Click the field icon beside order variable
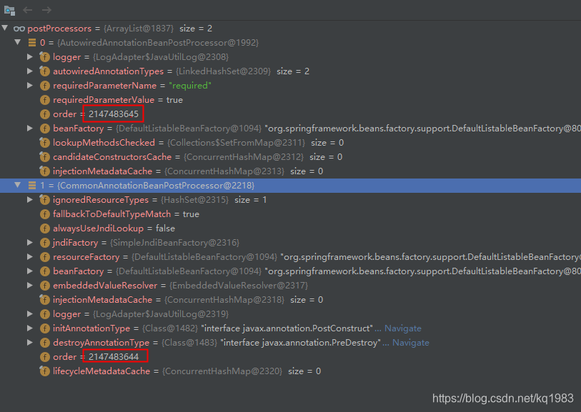The image size is (581, 412). pos(44,114)
